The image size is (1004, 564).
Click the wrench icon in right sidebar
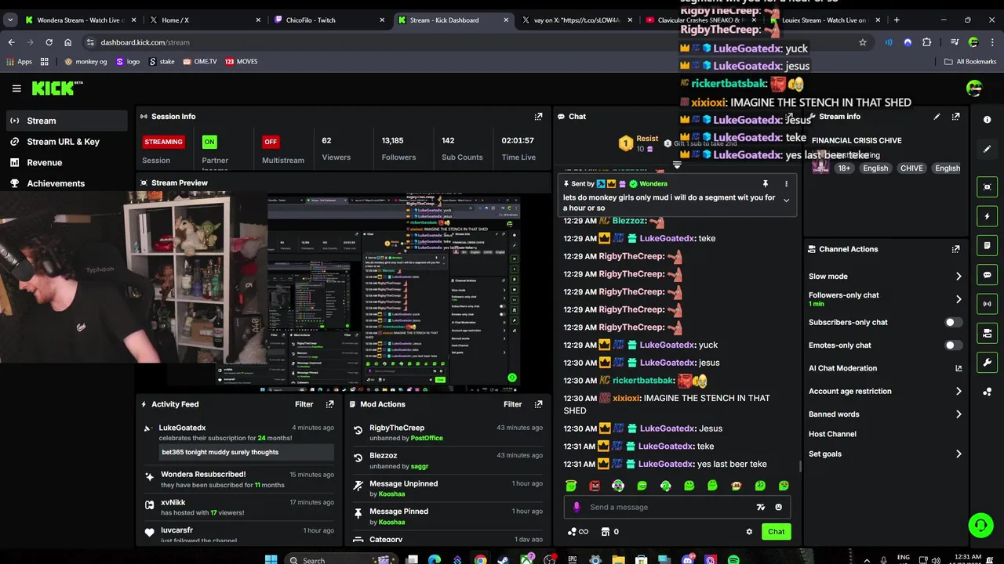click(987, 363)
